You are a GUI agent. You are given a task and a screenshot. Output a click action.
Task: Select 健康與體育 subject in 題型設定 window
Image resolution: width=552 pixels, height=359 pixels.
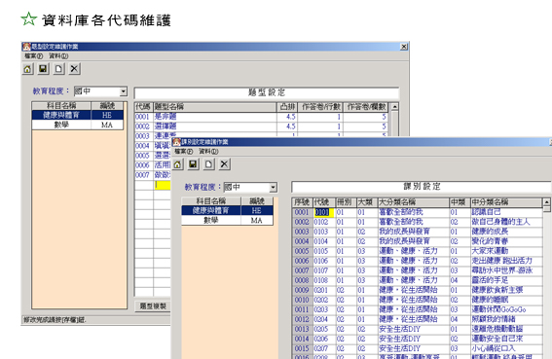61,115
